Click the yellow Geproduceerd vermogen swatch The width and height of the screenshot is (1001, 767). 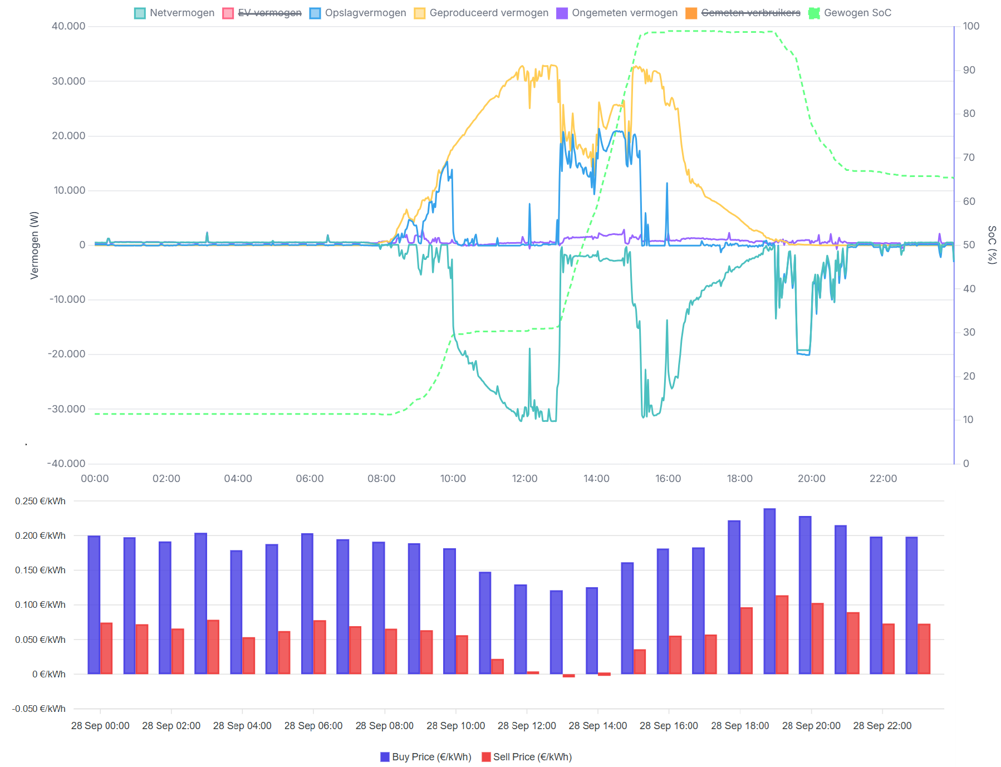coord(420,13)
